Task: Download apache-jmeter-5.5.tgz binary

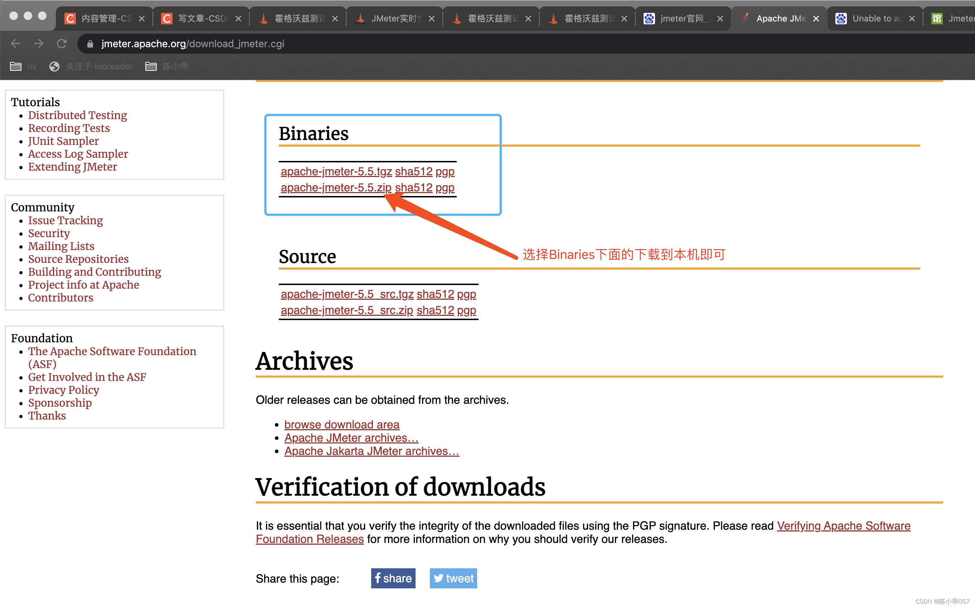Action: pyautogui.click(x=336, y=171)
